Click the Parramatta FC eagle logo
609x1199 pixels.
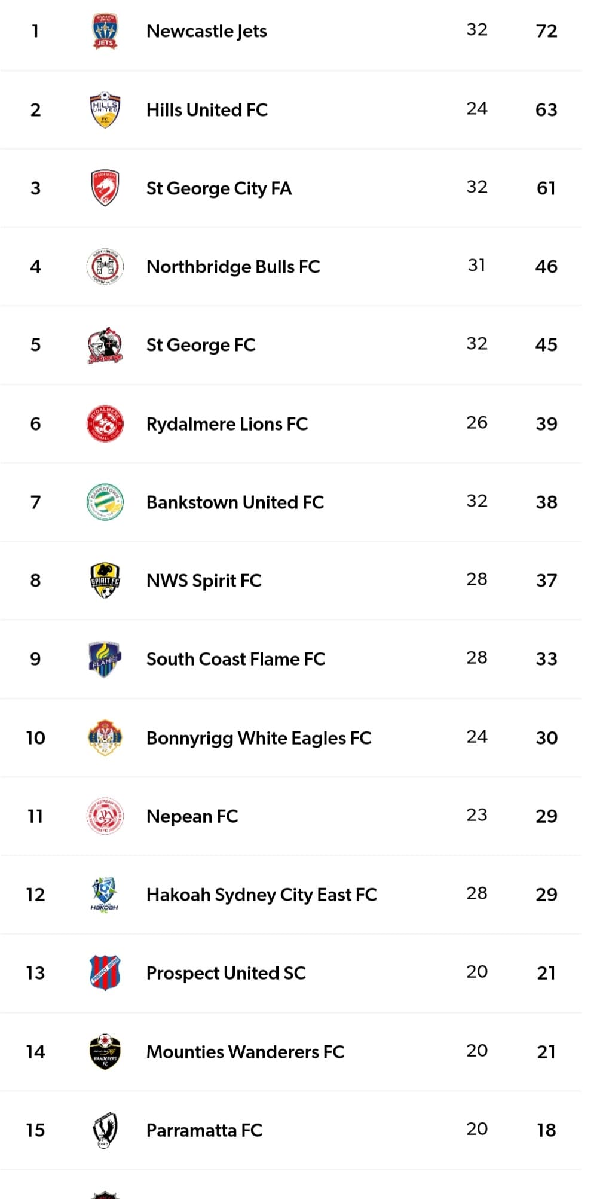105,1130
